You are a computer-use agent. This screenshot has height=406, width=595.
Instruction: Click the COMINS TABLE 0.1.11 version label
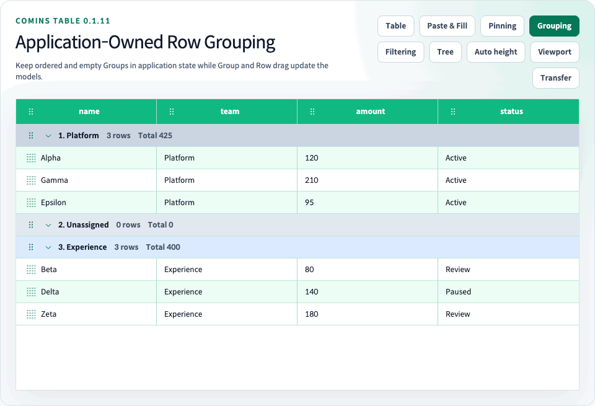pos(63,21)
